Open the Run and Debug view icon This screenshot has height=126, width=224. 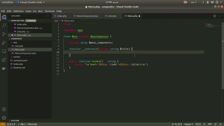(4, 43)
